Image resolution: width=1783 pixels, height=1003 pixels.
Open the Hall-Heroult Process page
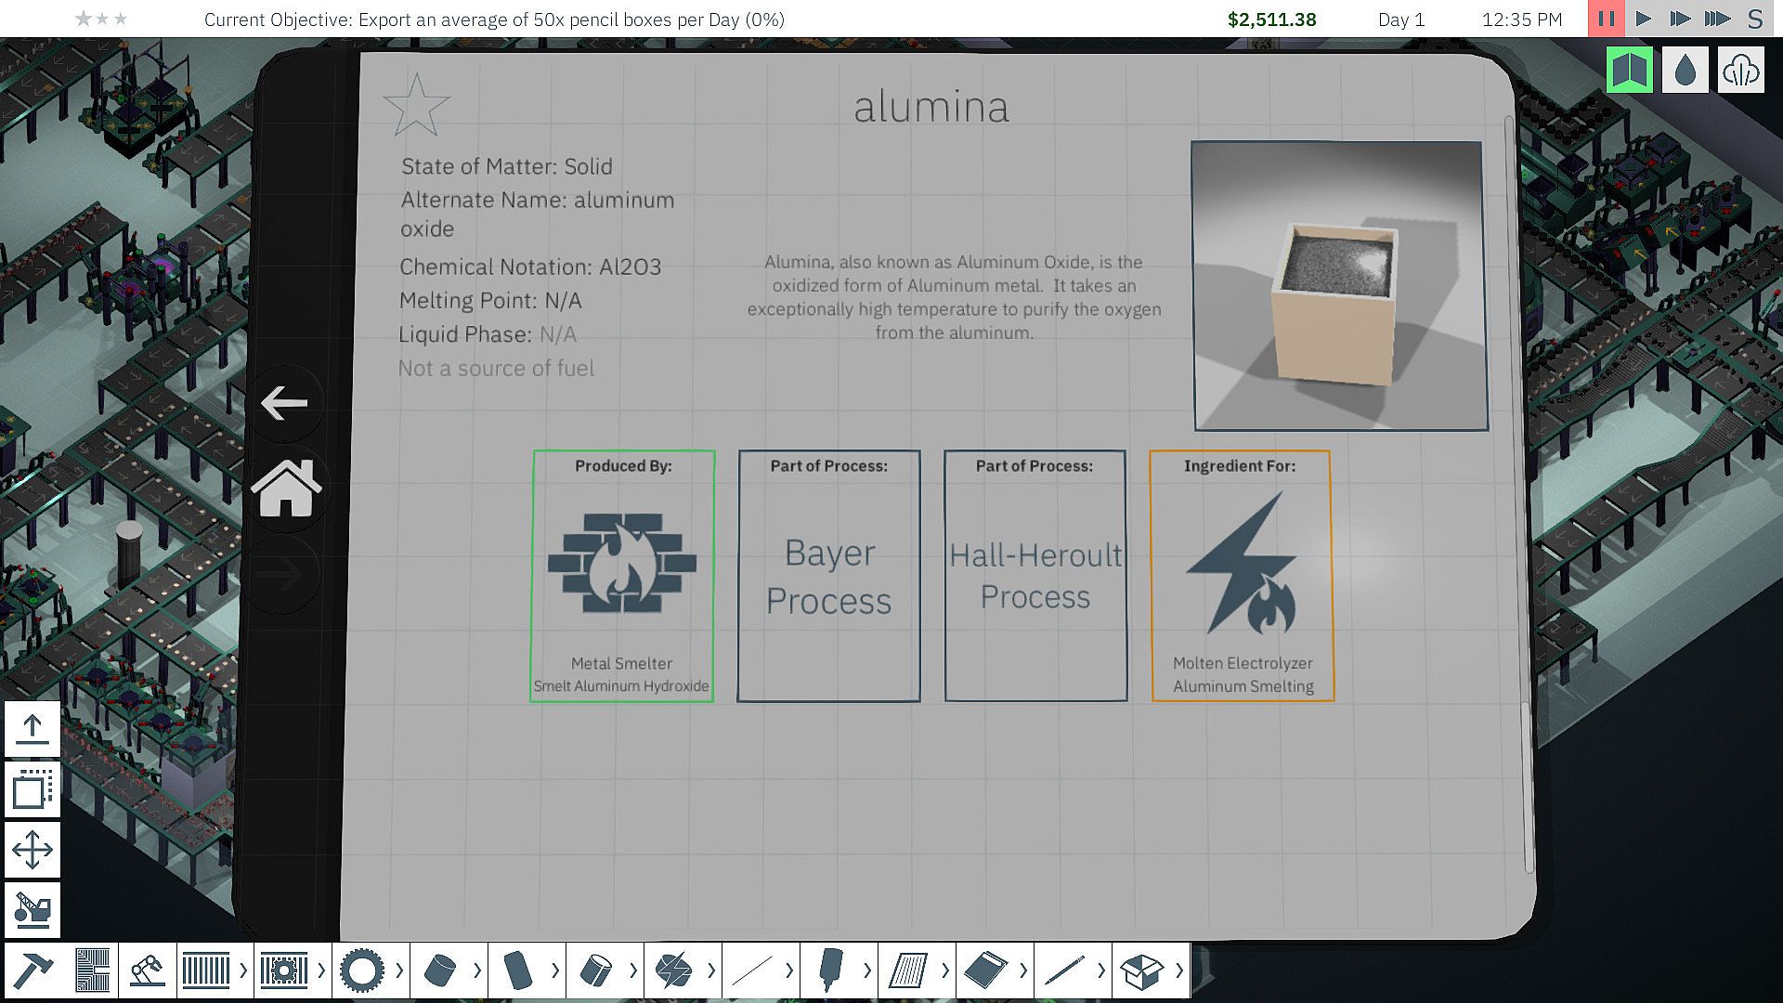1035,576
